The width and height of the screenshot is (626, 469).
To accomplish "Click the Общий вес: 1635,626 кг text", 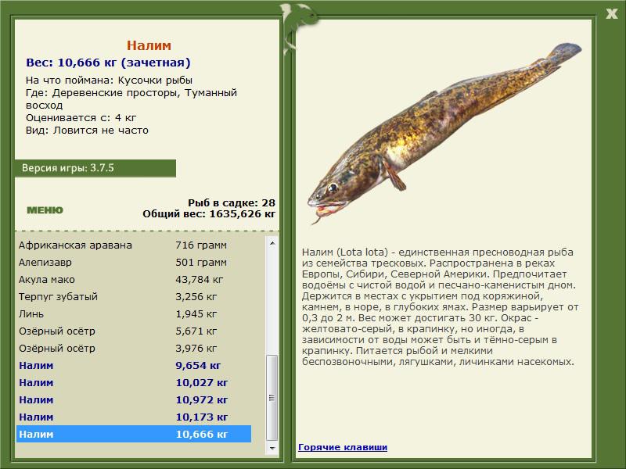I will point(209,213).
